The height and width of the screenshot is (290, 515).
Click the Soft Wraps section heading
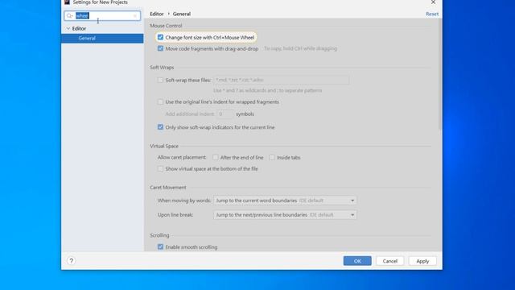162,68
